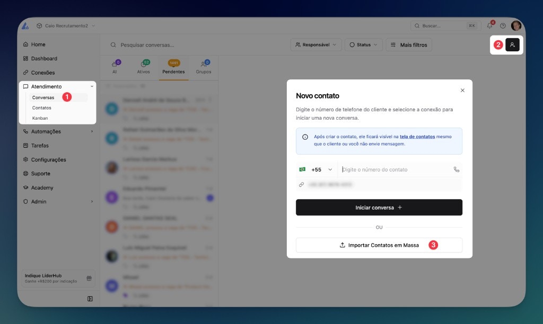
Task: Click the Grupos conversations icon
Action: pyautogui.click(x=204, y=64)
